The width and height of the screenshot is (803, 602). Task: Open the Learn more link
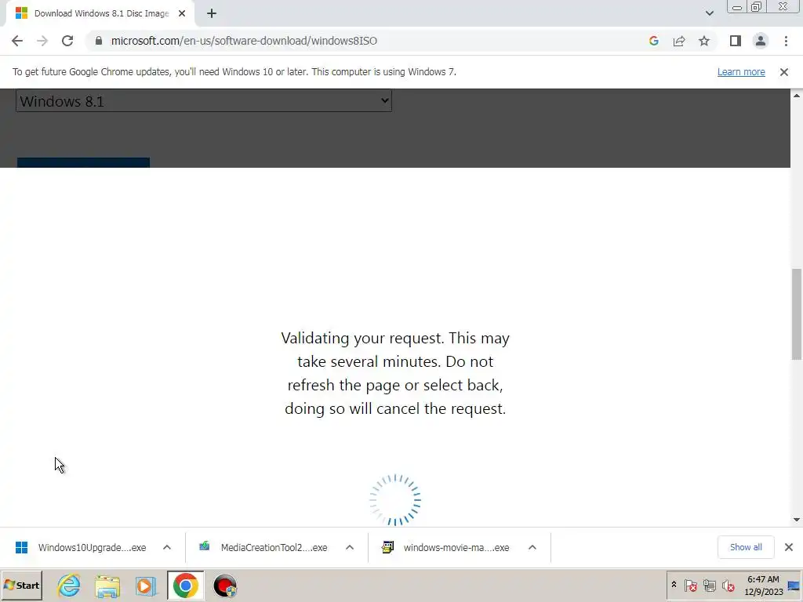tap(741, 71)
